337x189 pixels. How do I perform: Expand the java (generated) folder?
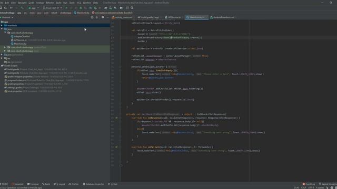(2, 55)
